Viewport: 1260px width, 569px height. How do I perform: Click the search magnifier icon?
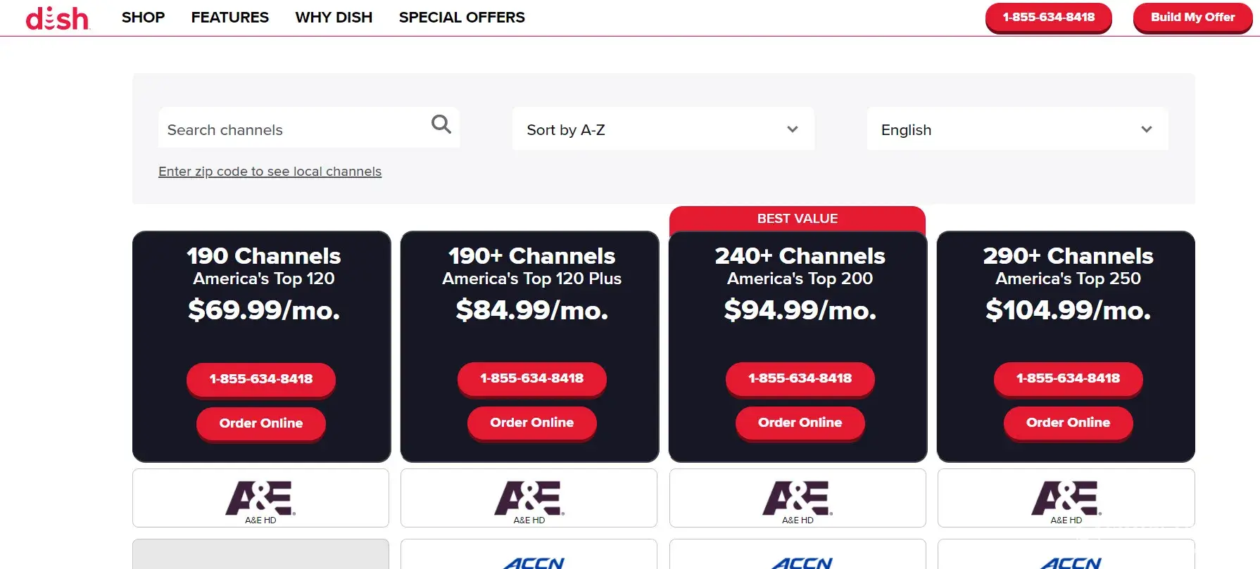click(441, 124)
